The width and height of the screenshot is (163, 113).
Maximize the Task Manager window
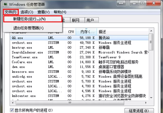click(142, 3)
